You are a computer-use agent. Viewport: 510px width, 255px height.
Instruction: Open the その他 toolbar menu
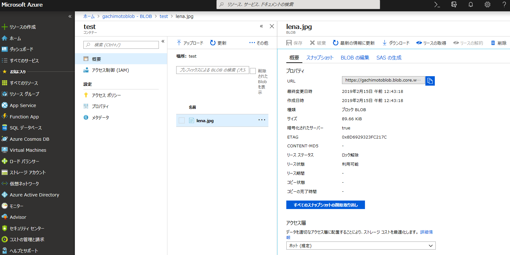pos(259,43)
